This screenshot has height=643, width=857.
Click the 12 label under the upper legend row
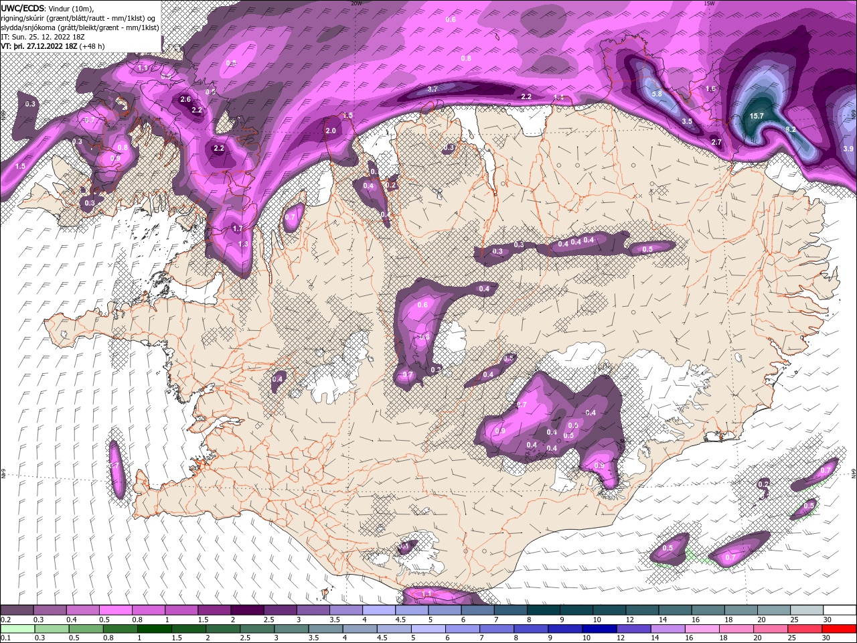click(630, 620)
